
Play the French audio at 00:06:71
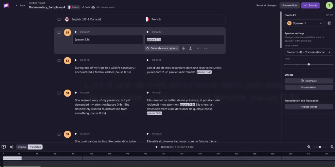148,60
